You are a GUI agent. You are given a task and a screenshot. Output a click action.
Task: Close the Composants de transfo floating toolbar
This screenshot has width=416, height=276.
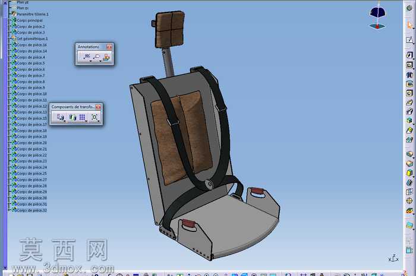[x=98, y=107]
